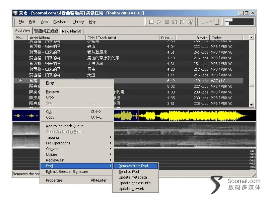Click the random playback button

pyautogui.click(x=190, y=22)
